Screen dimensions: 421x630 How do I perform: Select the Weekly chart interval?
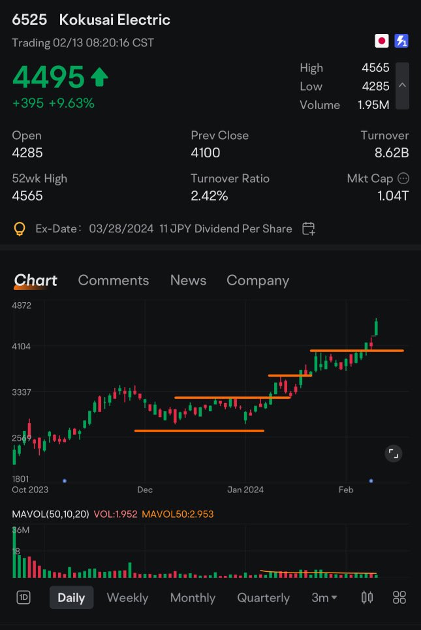pos(127,598)
